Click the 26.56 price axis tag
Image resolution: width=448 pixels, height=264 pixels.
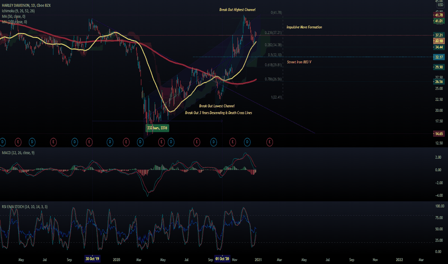(x=439, y=82)
